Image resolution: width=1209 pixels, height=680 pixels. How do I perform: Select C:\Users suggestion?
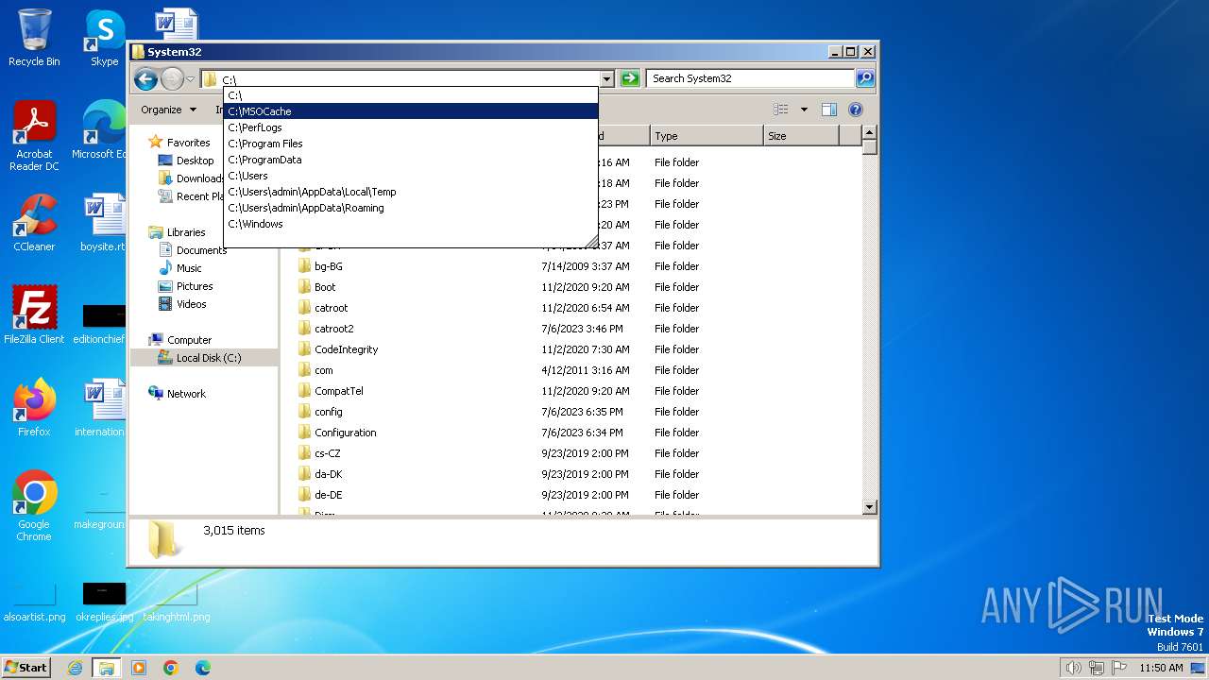tap(411, 176)
